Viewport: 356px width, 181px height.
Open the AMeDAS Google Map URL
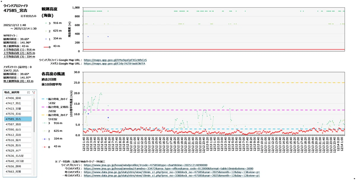click(115, 64)
